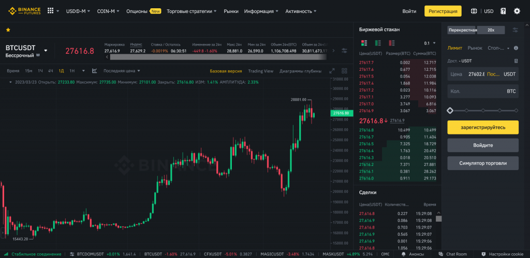Viewport: 530px width, 258px height.
Task: Click the yellow favorites star icon
Action: point(8,29)
